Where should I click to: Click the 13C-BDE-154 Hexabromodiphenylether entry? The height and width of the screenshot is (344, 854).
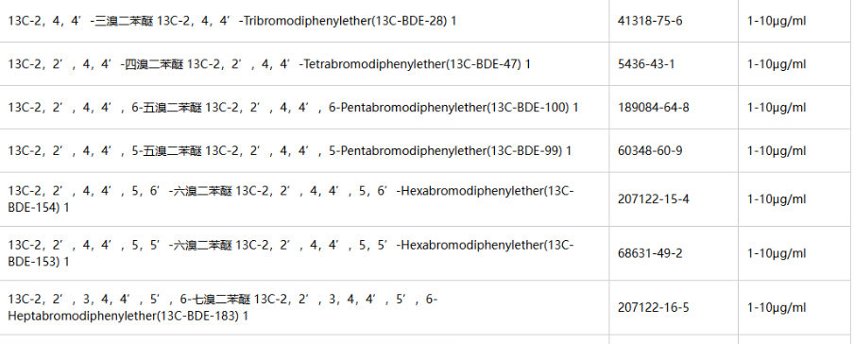coord(291,199)
